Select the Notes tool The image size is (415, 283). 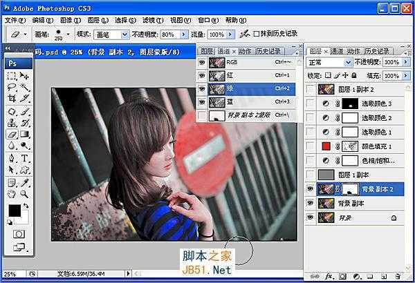click(12, 183)
